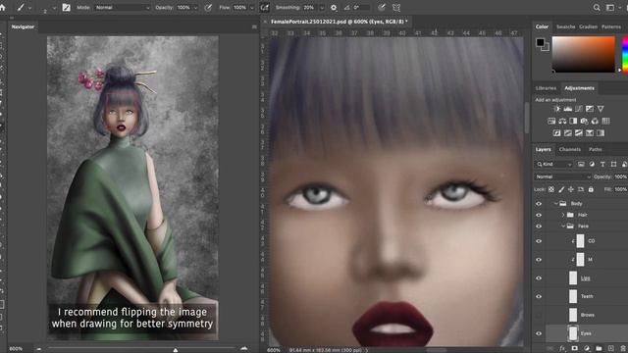Toggle pressure for size button
Screen dimensions: 628x353
(x=382, y=7)
